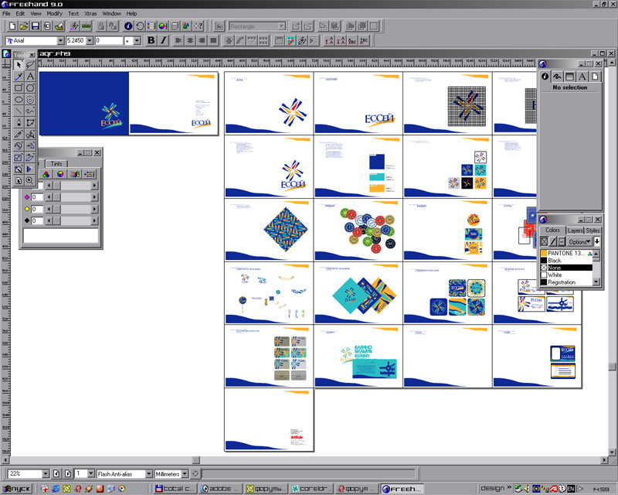The width and height of the screenshot is (618, 495).
Task: Switch to the Layers tab
Action: pos(575,230)
